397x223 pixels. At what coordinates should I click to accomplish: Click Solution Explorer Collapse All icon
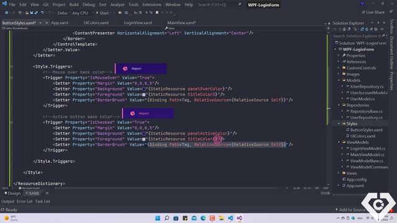tap(372, 29)
